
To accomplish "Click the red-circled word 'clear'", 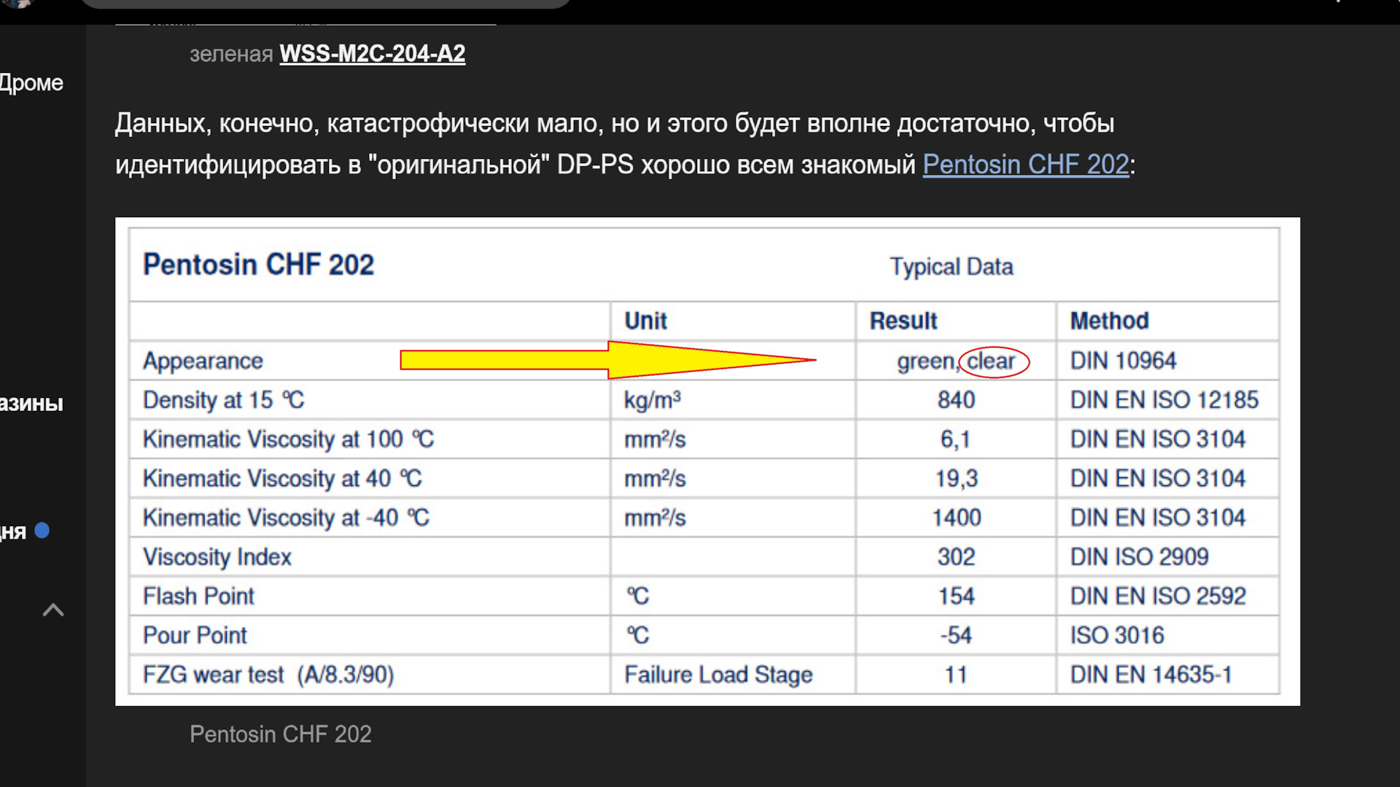I will click(x=992, y=361).
